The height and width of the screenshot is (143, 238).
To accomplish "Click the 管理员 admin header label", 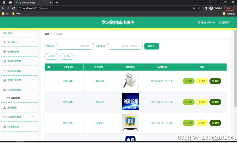I will [206, 23].
